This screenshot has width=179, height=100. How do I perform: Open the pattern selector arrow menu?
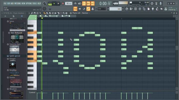pos(108,9)
